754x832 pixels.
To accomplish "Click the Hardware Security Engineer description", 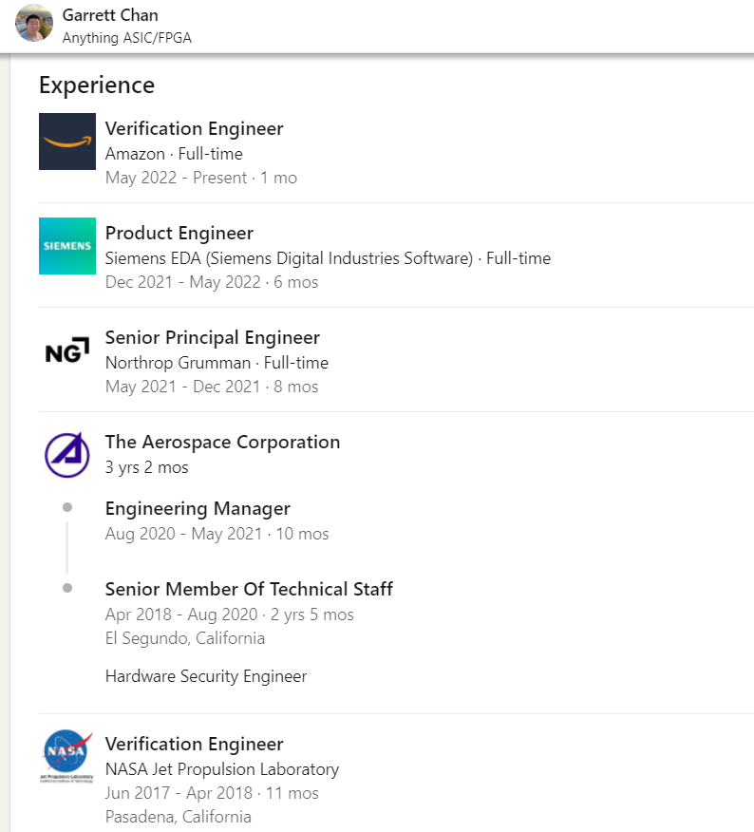I will pyautogui.click(x=206, y=676).
